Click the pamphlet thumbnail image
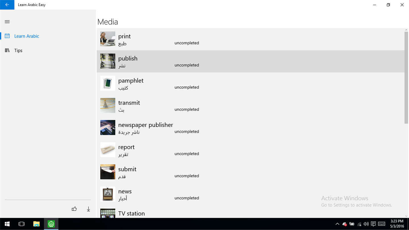The width and height of the screenshot is (409, 230). pos(108,83)
